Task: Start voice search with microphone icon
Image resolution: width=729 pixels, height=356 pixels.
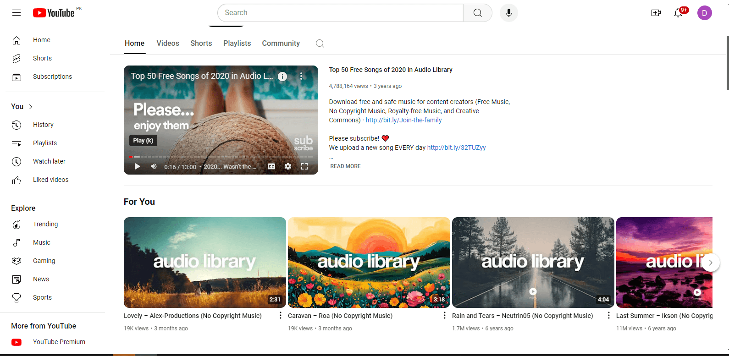Action: click(508, 13)
